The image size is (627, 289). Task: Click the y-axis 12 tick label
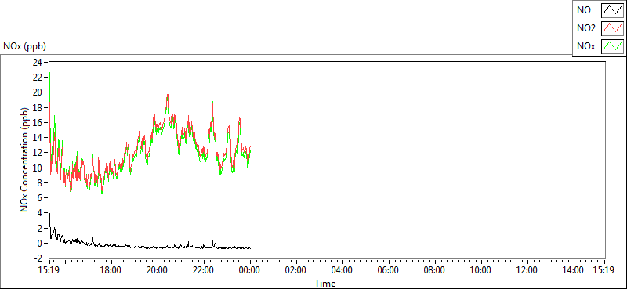tap(38, 153)
